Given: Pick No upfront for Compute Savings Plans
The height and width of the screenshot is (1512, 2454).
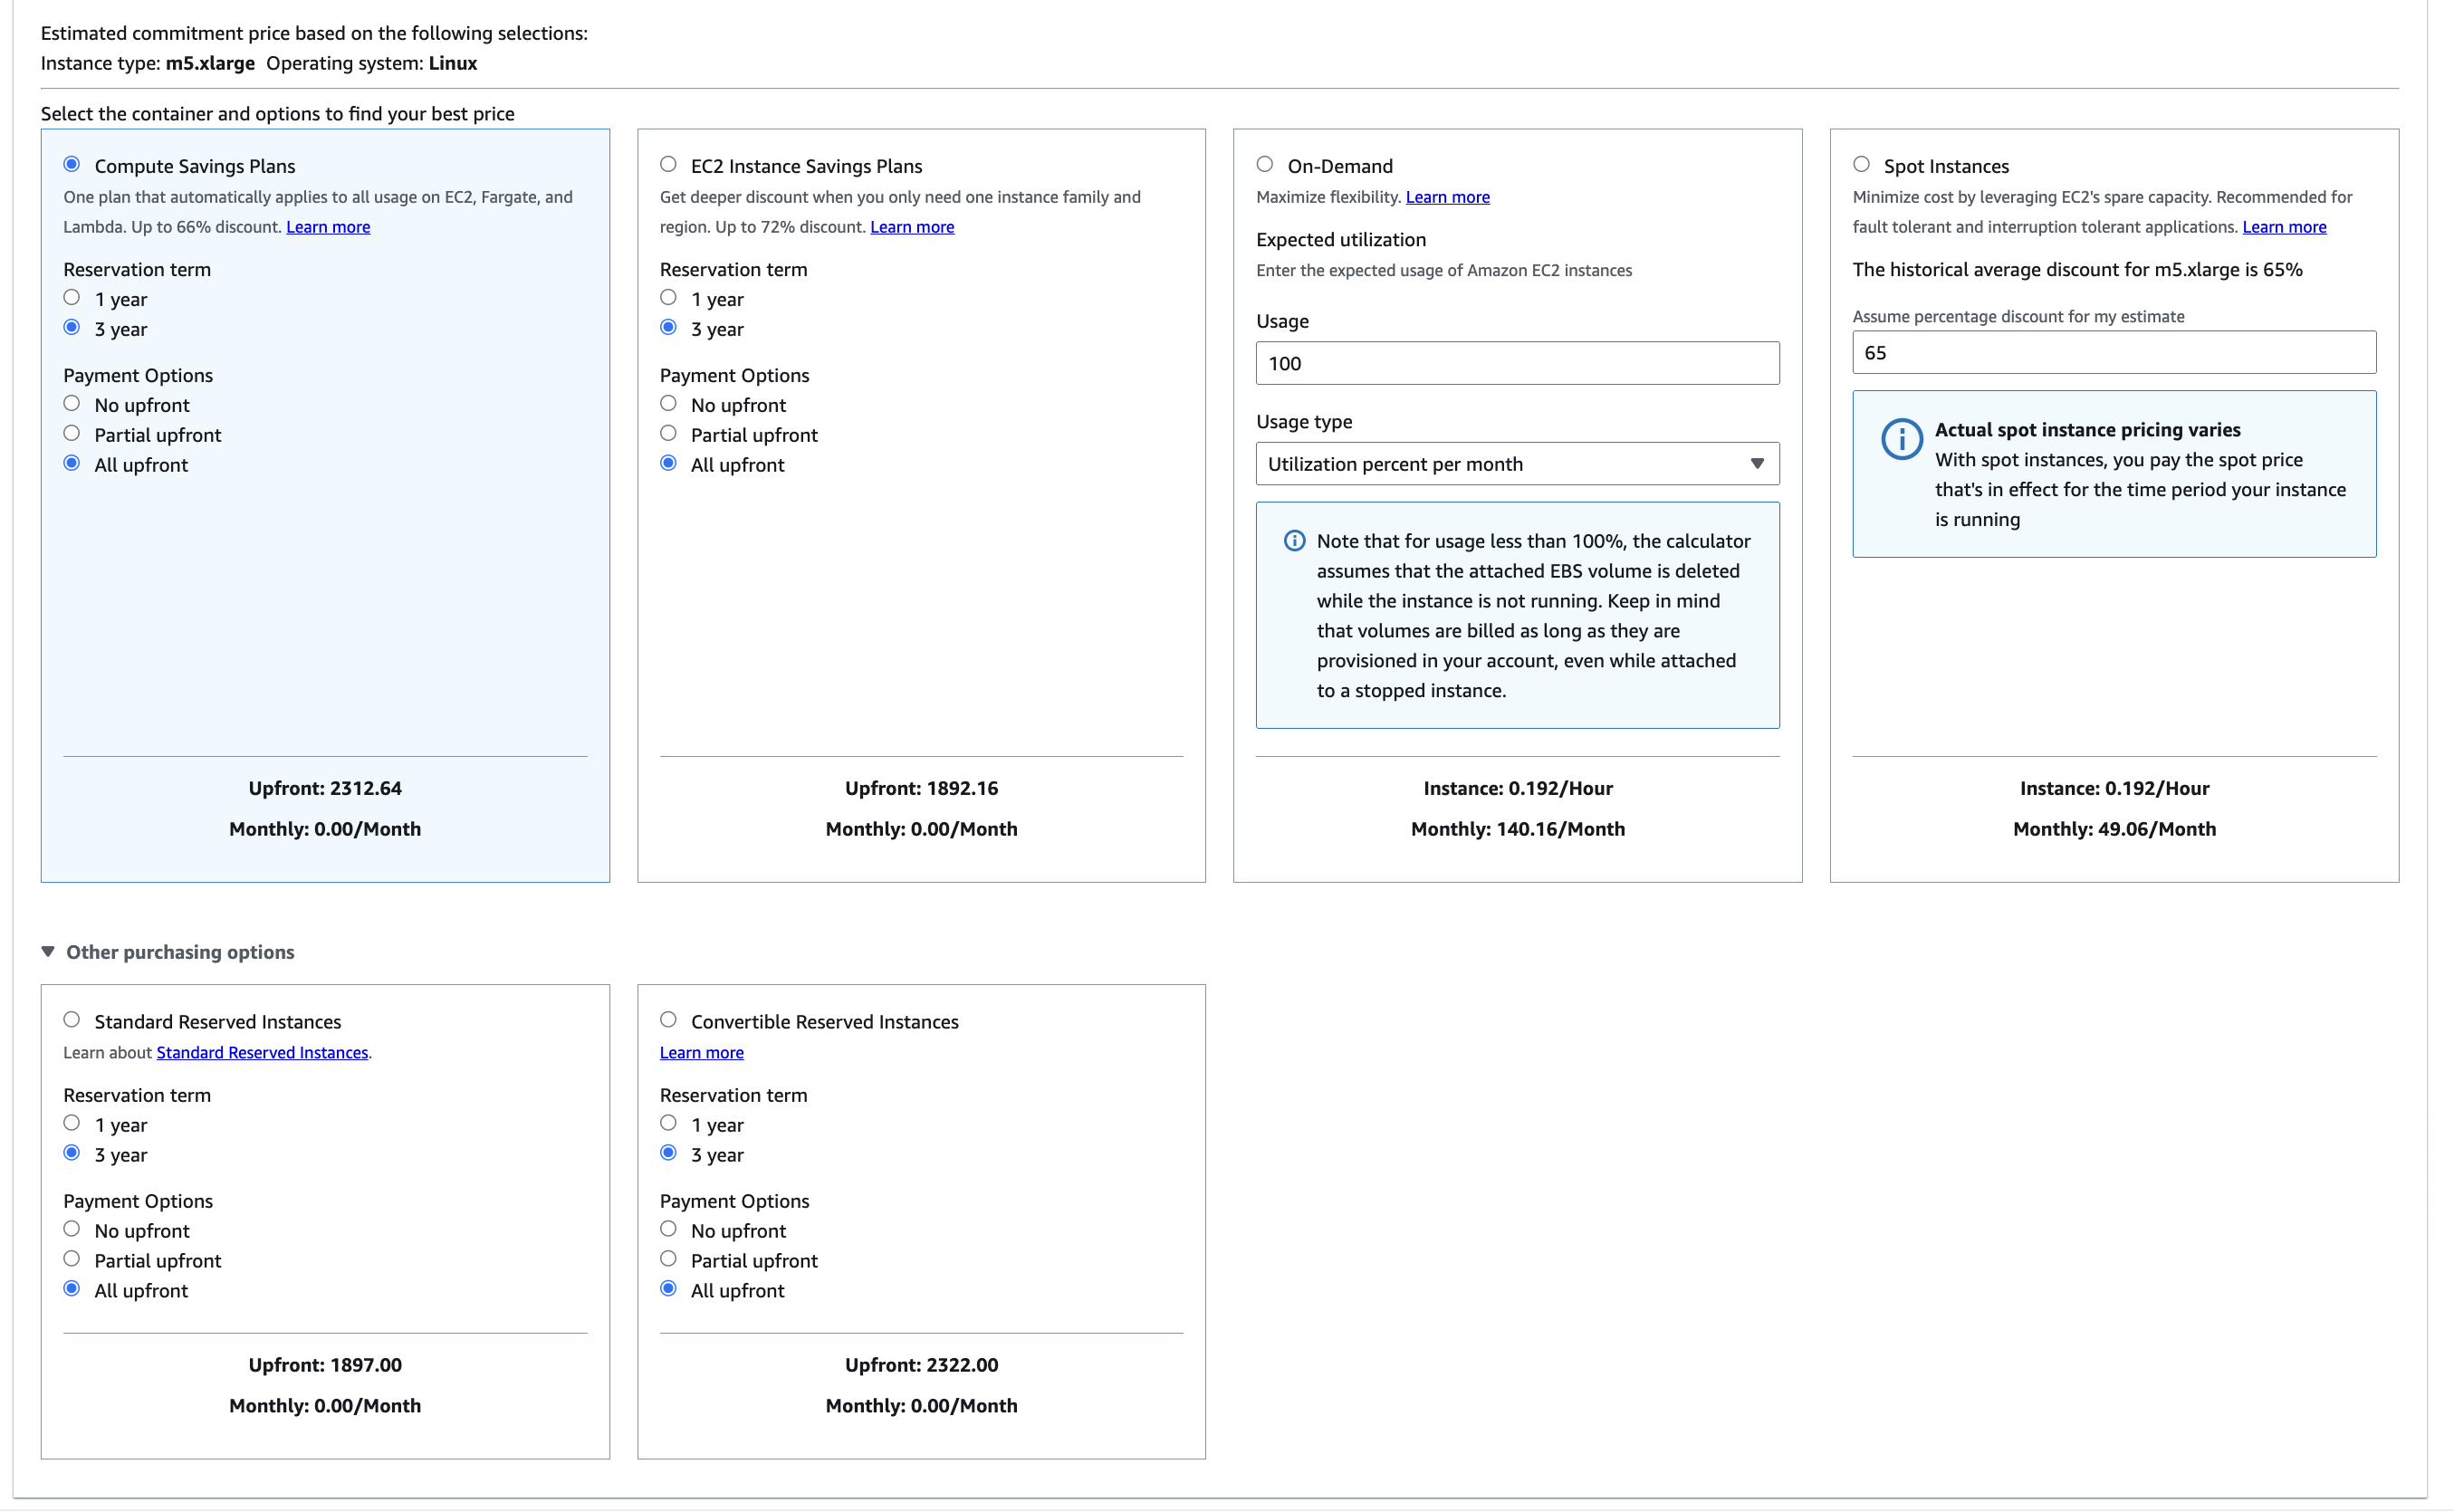Looking at the screenshot, I should [x=72, y=403].
